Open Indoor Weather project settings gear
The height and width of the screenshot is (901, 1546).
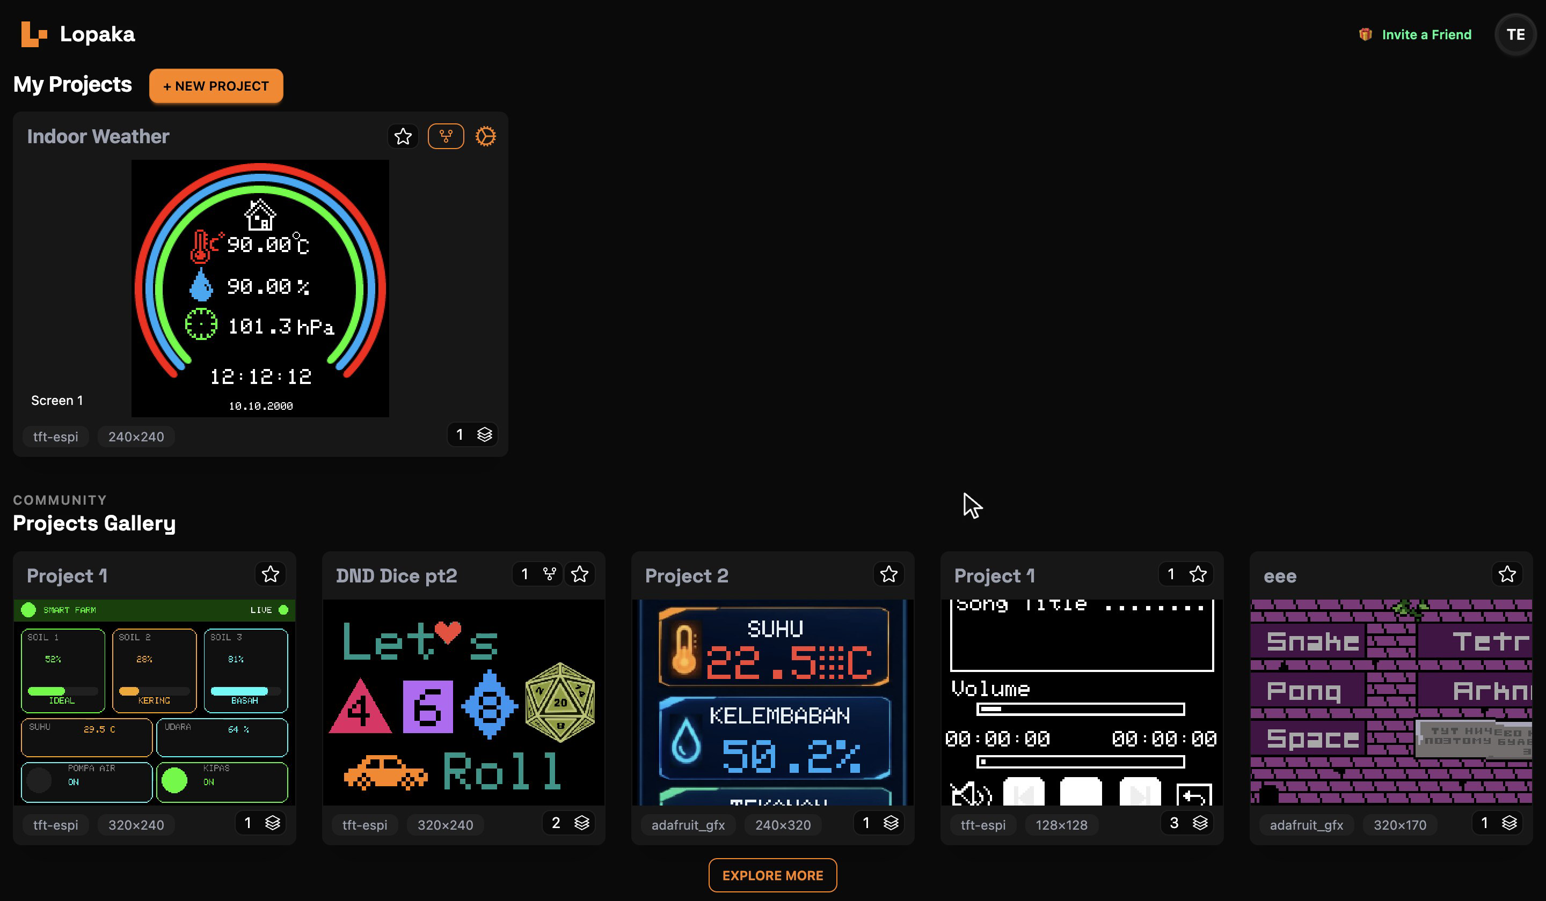[x=485, y=136]
